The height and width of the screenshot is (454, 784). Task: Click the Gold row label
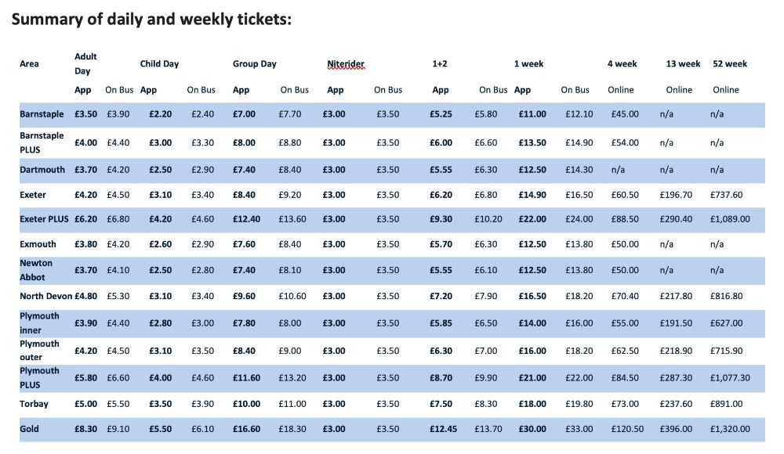point(29,429)
